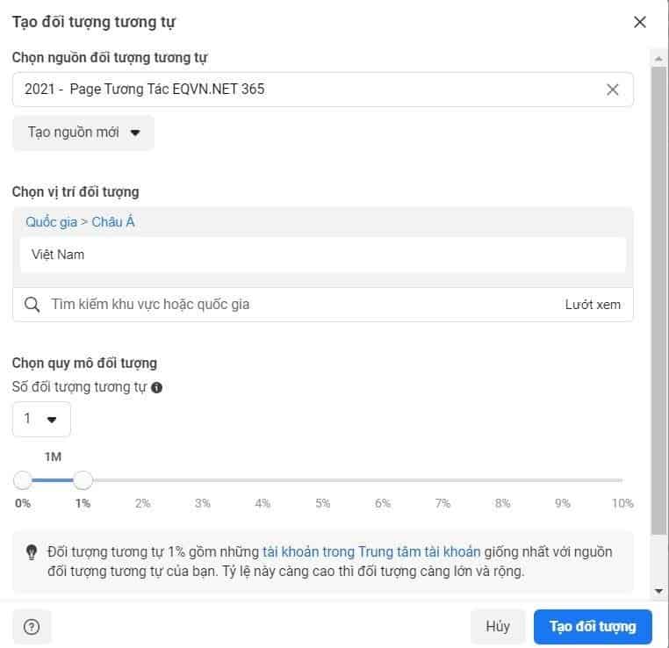The image size is (669, 648).
Task: Click the 5% mark on the audience size slider
Action: 323,481
